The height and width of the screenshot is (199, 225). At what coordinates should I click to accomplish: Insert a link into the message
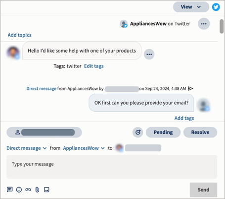28,190
